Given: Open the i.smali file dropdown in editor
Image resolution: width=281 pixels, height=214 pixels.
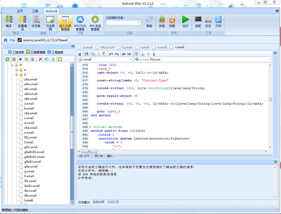Looking at the screenshot, I should 131,59.
